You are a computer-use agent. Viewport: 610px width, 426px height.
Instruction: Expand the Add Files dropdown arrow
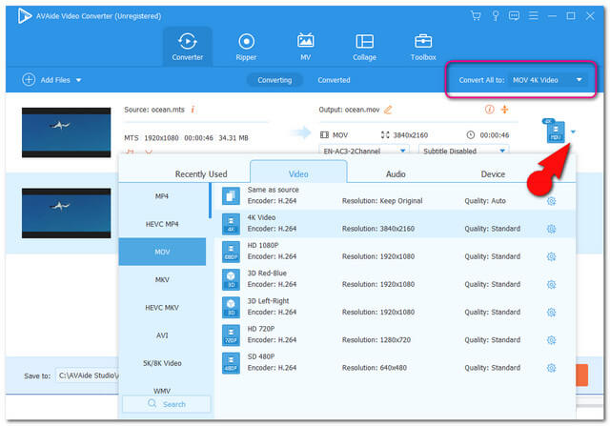click(78, 80)
